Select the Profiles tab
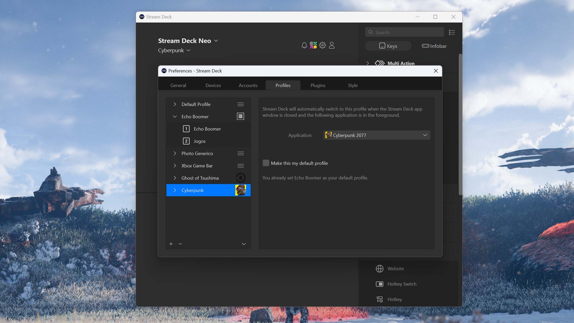 pyautogui.click(x=283, y=86)
